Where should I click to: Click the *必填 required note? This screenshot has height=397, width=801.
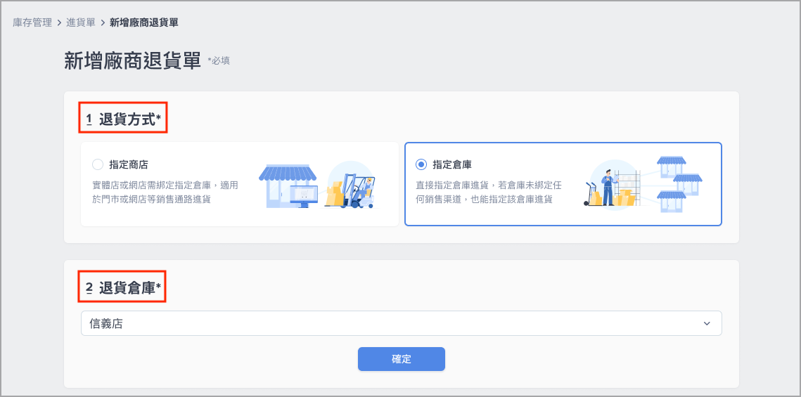click(x=219, y=60)
